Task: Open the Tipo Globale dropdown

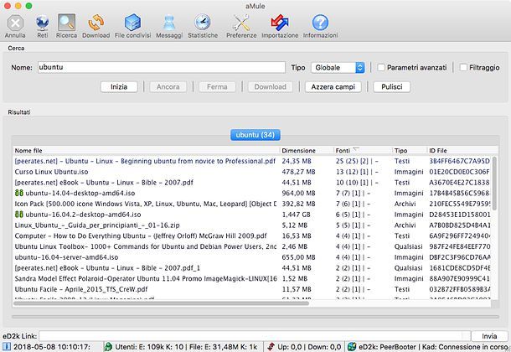Action: pyautogui.click(x=338, y=67)
